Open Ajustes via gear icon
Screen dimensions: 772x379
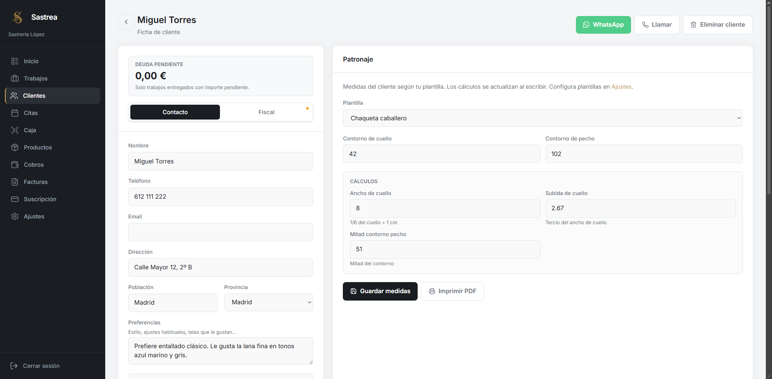pyautogui.click(x=15, y=216)
